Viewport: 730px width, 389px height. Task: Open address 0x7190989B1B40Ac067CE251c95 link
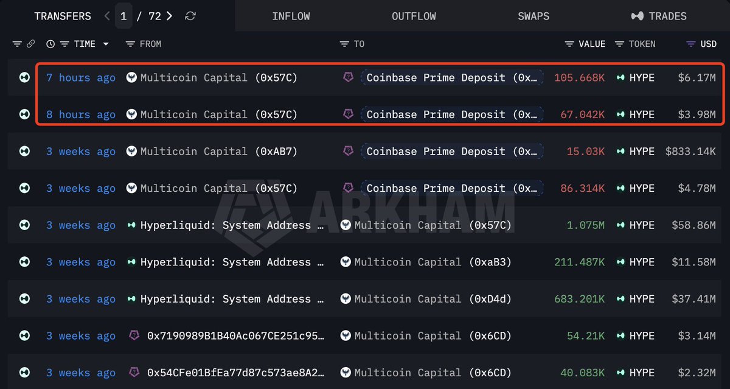[x=236, y=335]
